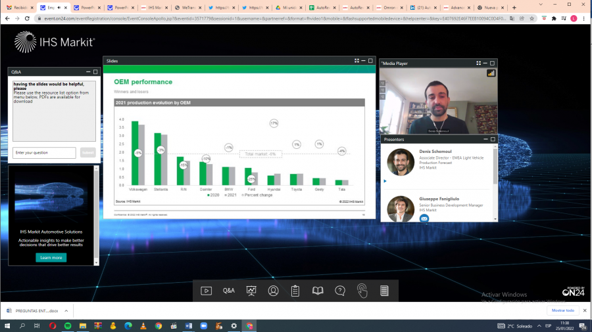Expand the PREGUNTAS ENT docx download options
Viewport: 592px width, 332px height.
tap(66, 311)
